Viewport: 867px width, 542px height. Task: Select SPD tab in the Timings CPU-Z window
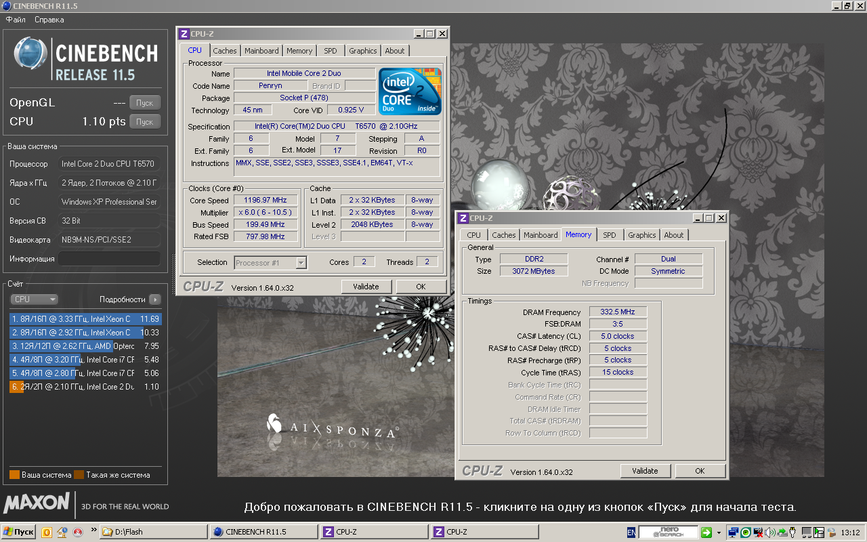[610, 235]
